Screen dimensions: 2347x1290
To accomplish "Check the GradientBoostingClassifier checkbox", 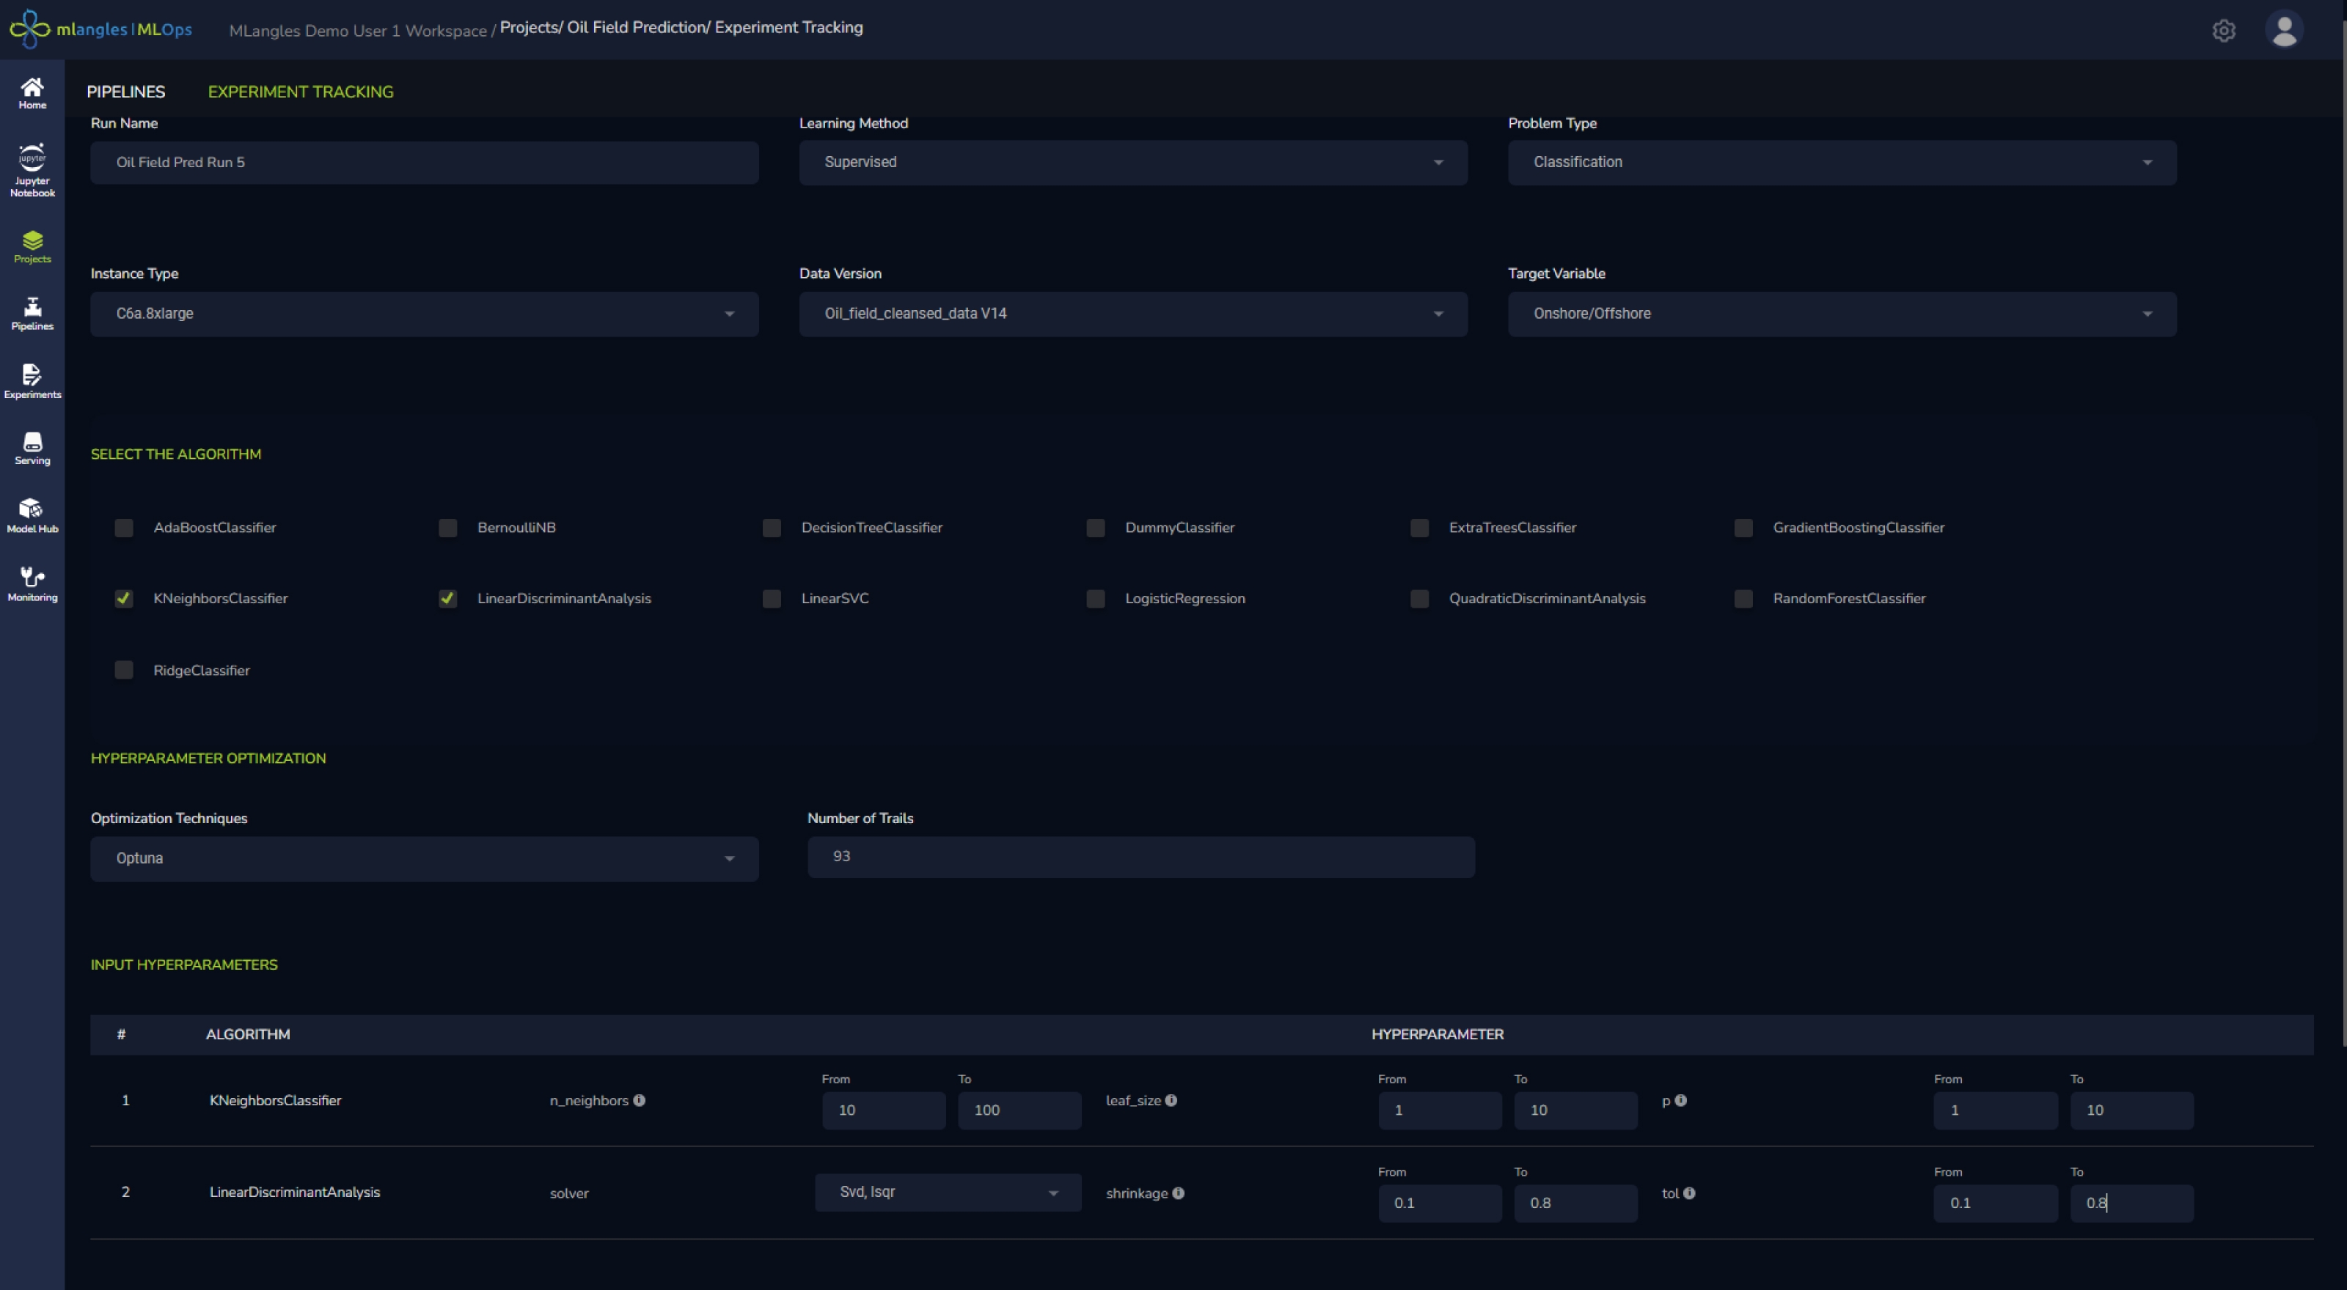I will tap(1743, 528).
